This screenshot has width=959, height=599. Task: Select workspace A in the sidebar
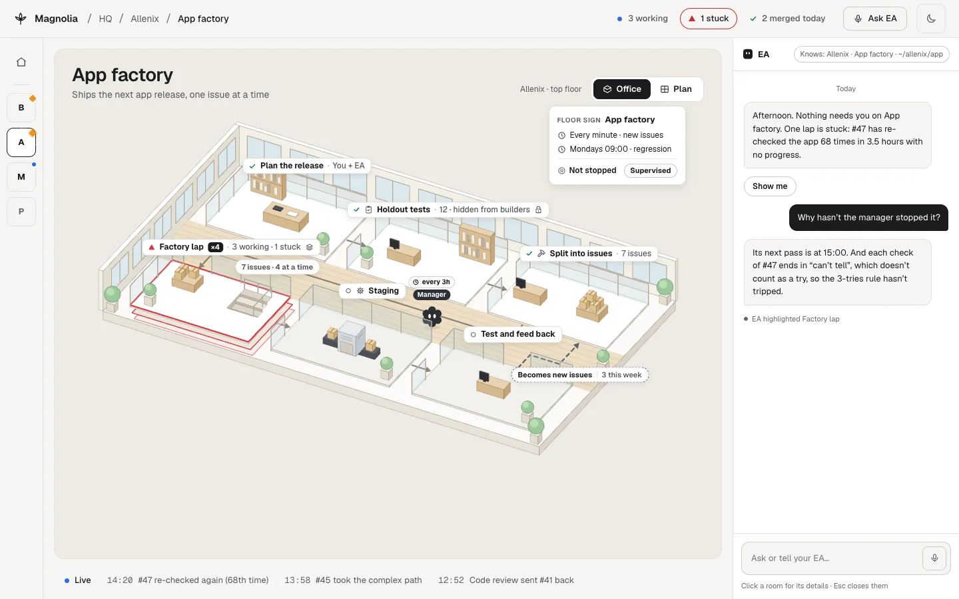[x=21, y=142]
